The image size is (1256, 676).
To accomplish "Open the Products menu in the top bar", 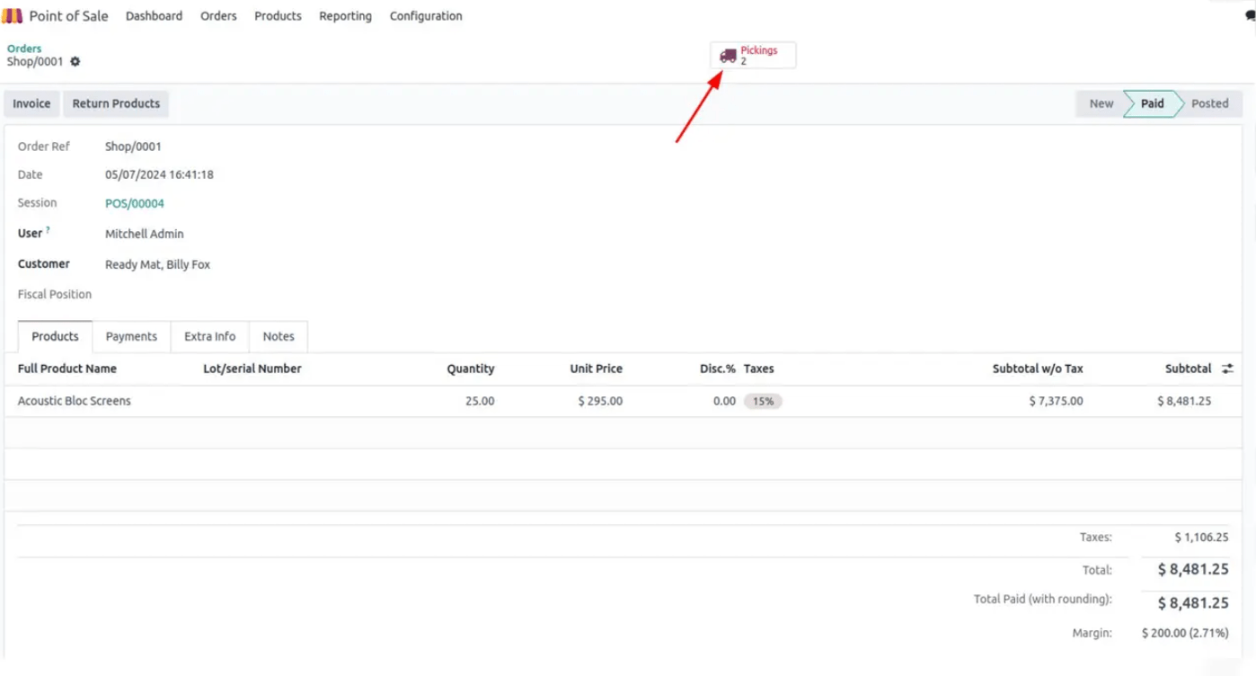I will (278, 16).
